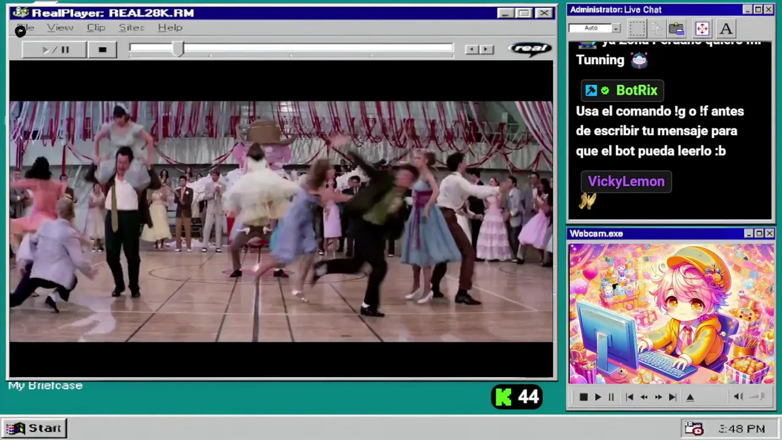
Task: Click the Webcam.exe anime image
Action: tap(671, 313)
